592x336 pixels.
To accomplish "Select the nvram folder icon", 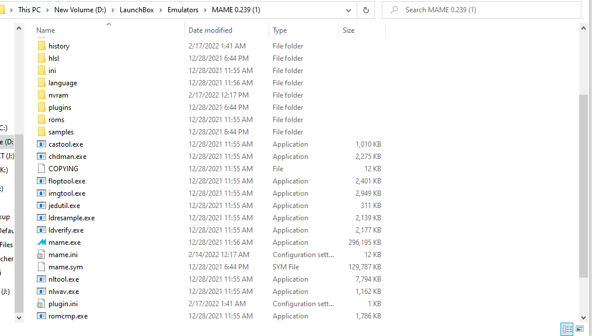I will coord(41,95).
